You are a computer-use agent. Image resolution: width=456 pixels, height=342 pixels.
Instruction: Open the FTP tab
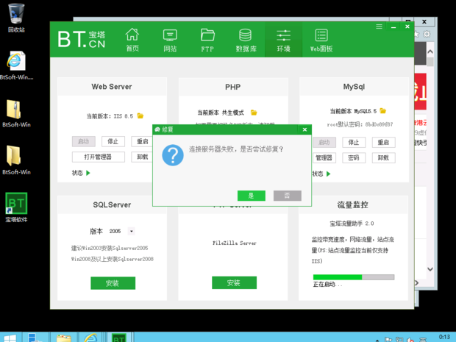[207, 40]
